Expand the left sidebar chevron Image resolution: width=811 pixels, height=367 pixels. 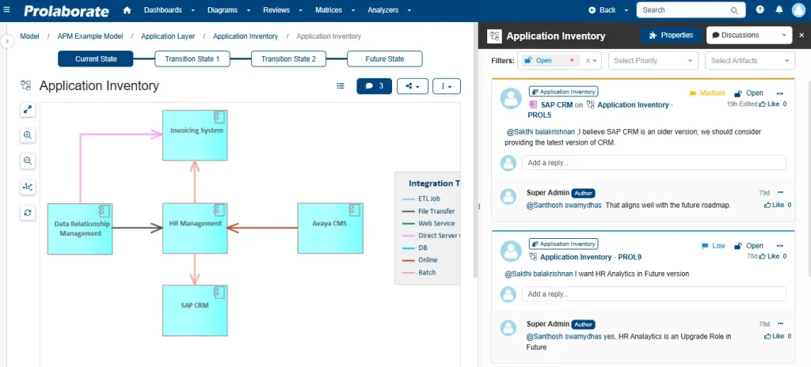6,41
